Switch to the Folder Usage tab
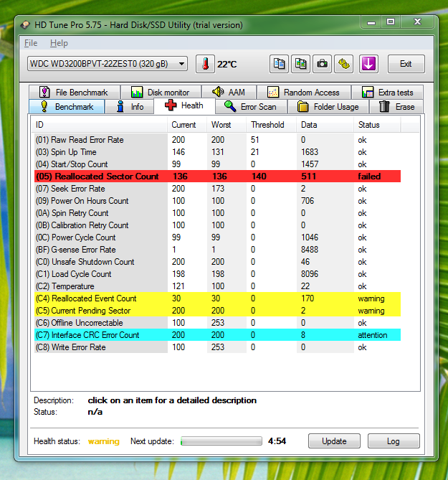 click(328, 106)
